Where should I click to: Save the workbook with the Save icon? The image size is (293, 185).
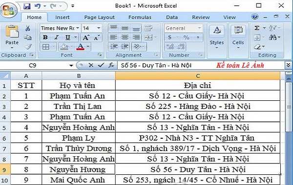pos(27,6)
